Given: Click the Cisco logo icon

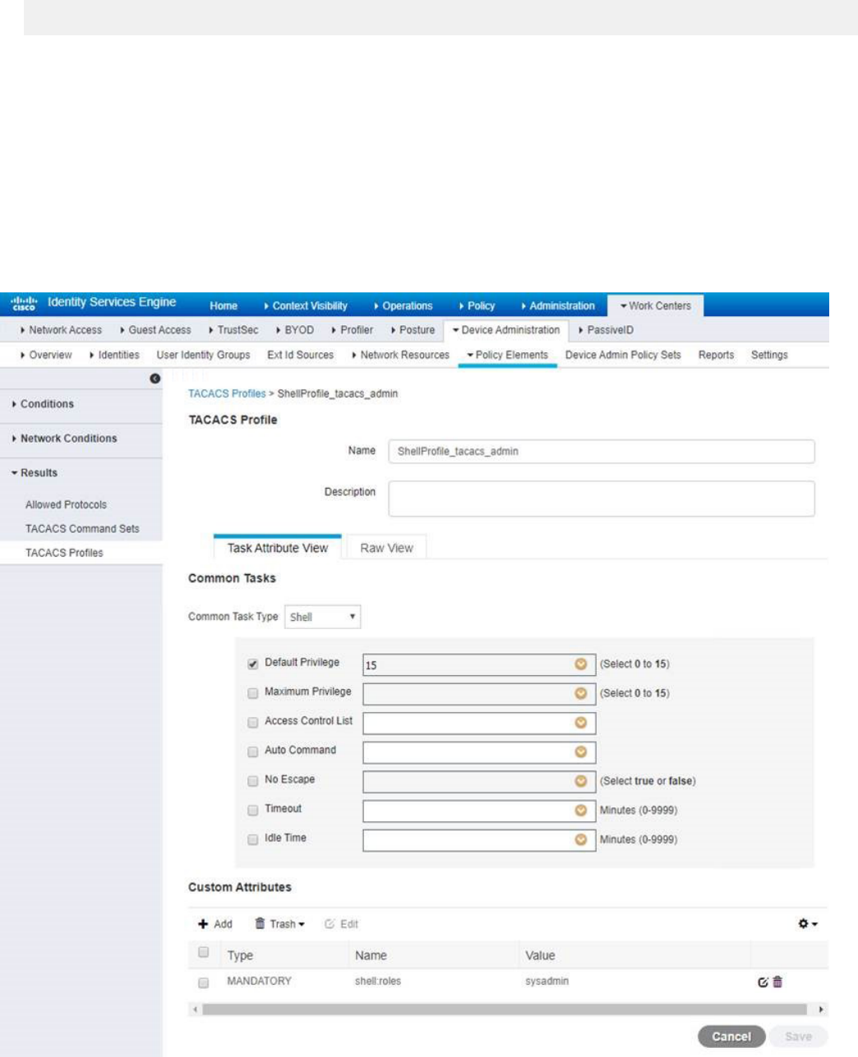Looking at the screenshot, I should tap(24, 305).
